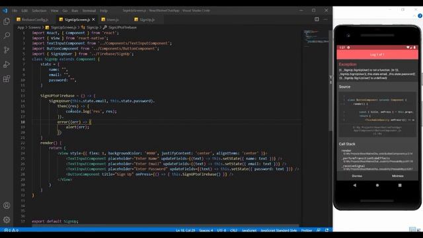Close the SignUpScreen.js tab

[93, 19]
